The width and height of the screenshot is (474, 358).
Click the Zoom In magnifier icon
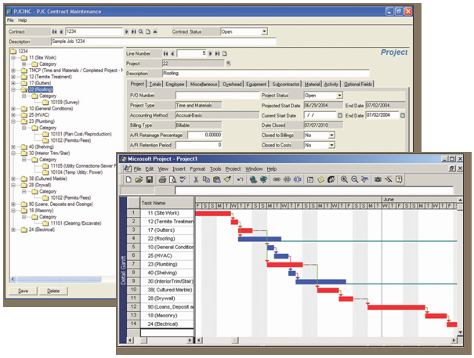tap(345, 179)
